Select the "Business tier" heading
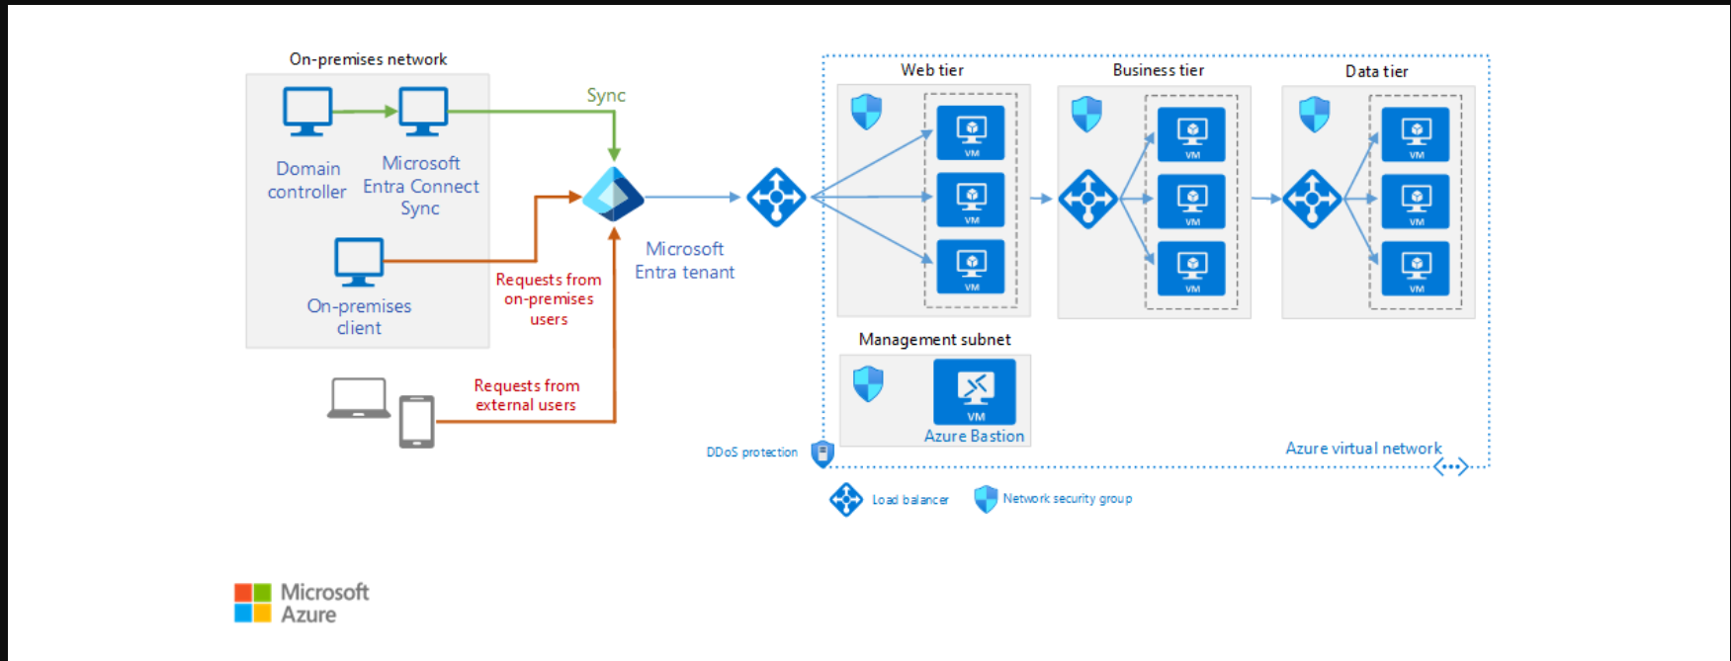Screen dimensions: 1731x661 pos(1159,70)
